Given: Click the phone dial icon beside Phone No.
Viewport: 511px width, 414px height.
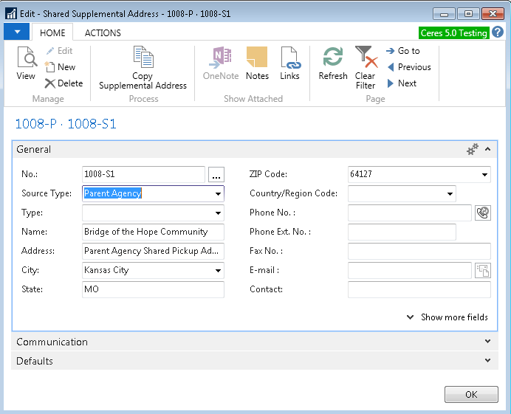Looking at the screenshot, I should pos(483,213).
